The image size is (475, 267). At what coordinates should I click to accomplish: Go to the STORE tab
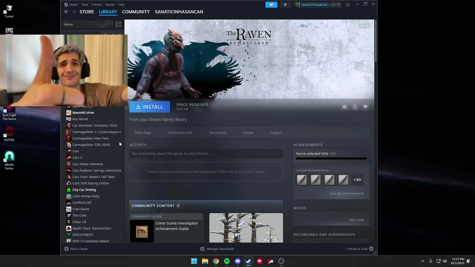[87, 12]
